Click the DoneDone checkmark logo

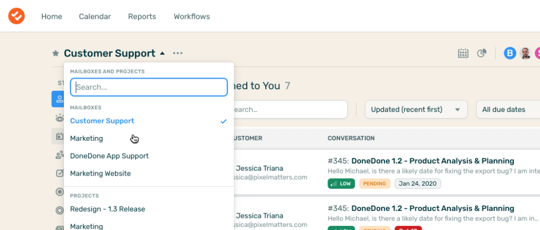coord(16,16)
